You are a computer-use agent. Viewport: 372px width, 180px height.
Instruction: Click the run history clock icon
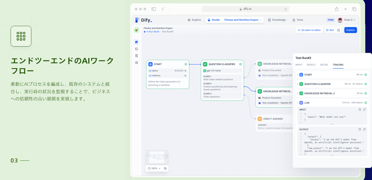pos(338,30)
